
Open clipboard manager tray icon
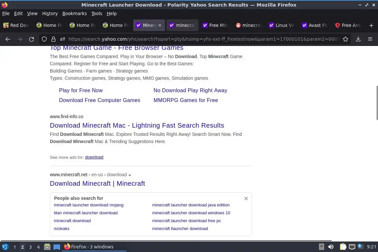click(x=343, y=247)
